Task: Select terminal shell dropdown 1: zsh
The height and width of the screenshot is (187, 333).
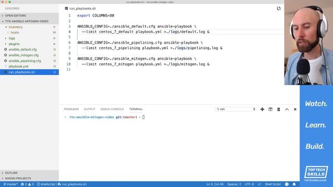Action: [x=236, y=109]
